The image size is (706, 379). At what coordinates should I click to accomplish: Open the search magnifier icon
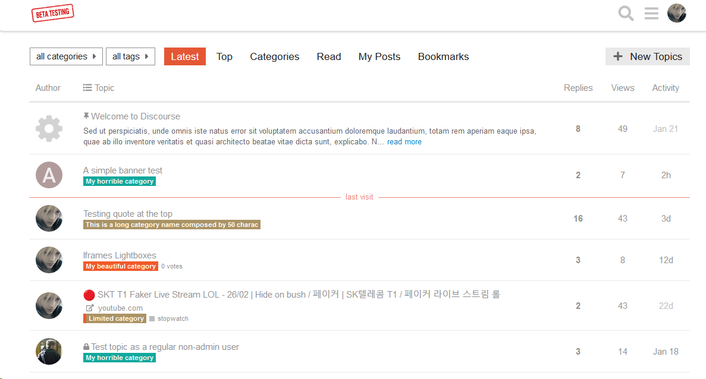(x=626, y=13)
